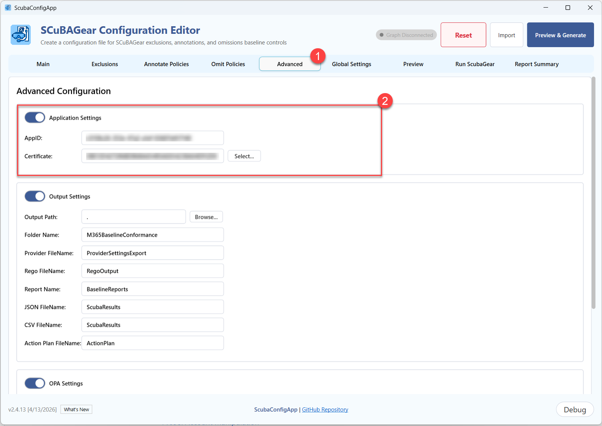Click Browse... for Output Path

point(206,217)
